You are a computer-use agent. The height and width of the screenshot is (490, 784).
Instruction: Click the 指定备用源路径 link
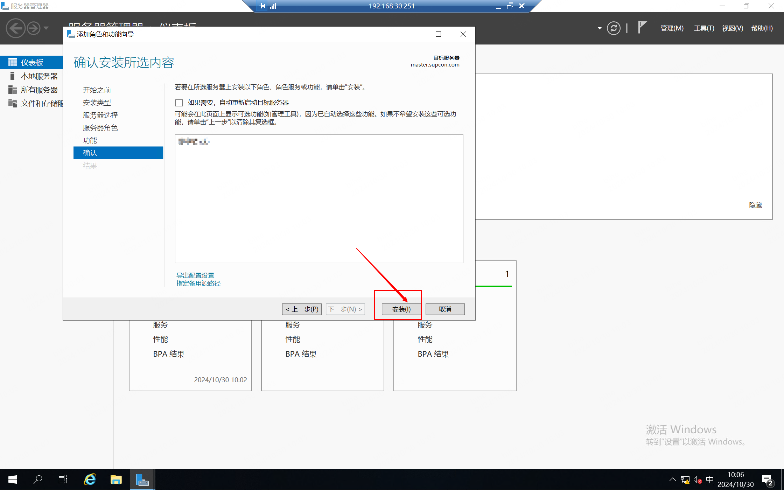coord(198,283)
